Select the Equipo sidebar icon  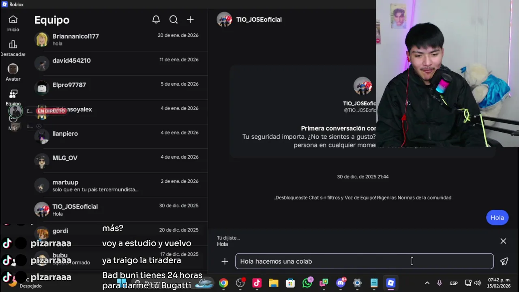13,94
